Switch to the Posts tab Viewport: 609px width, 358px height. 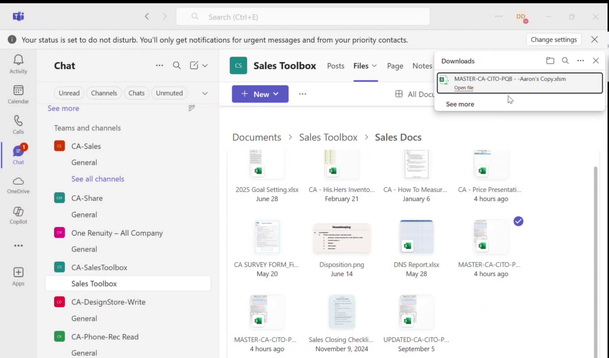tap(335, 66)
